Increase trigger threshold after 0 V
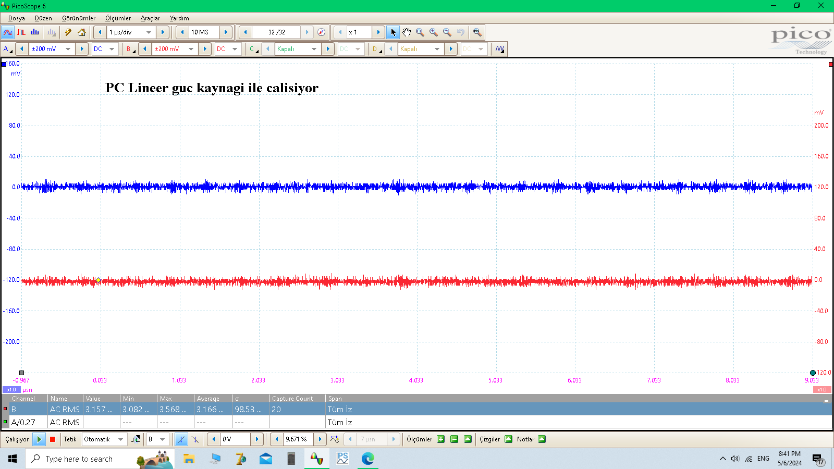Image resolution: width=834 pixels, height=469 pixels. tap(257, 439)
